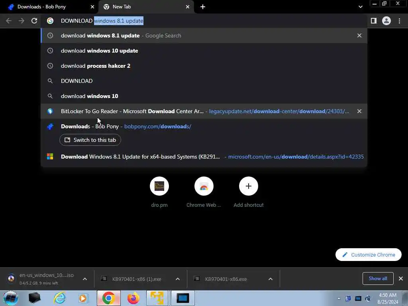
Task: Close the New Tab tab
Action: (188, 7)
